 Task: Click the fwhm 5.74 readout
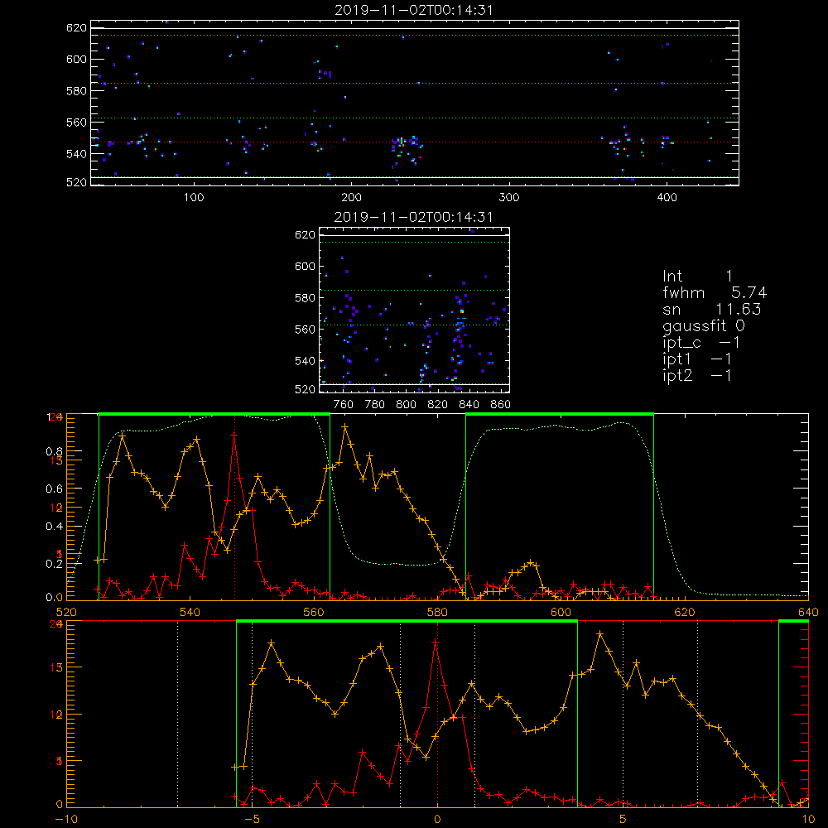tap(714, 292)
